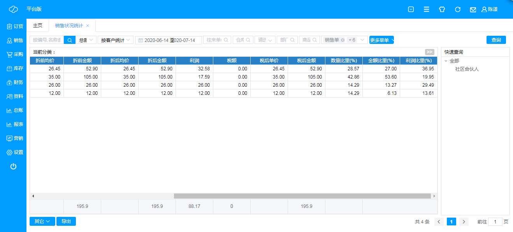This screenshot has height=232, width=513.
Task: Open the hamburger menu icon in header
Action: (427, 9)
